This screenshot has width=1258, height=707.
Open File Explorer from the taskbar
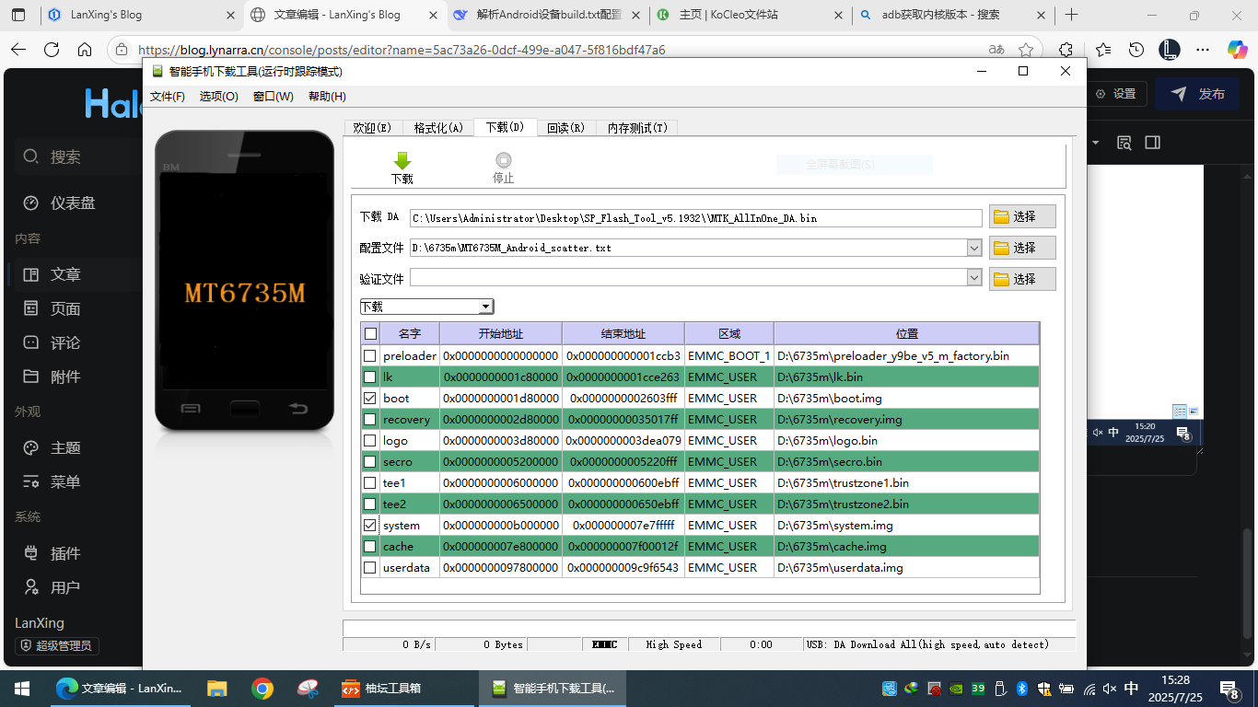point(216,689)
